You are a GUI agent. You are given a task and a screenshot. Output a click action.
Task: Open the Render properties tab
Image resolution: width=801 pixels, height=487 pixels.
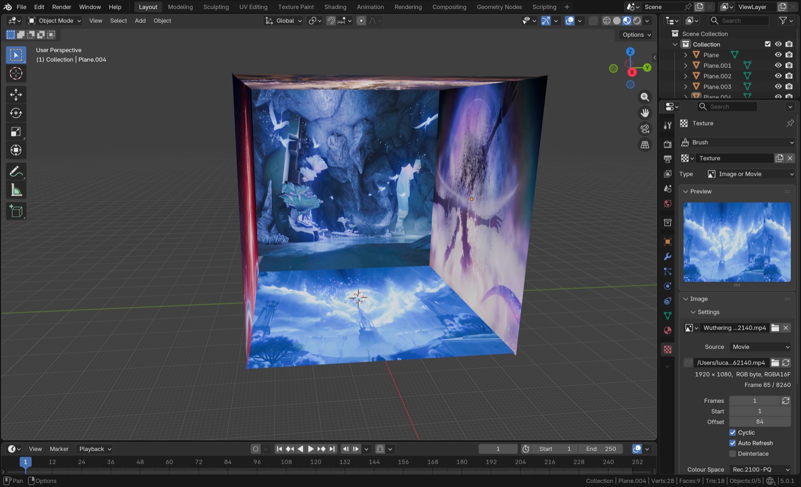[667, 144]
